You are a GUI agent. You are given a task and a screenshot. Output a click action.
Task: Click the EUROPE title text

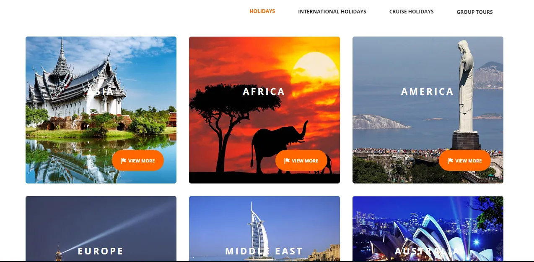(101, 251)
